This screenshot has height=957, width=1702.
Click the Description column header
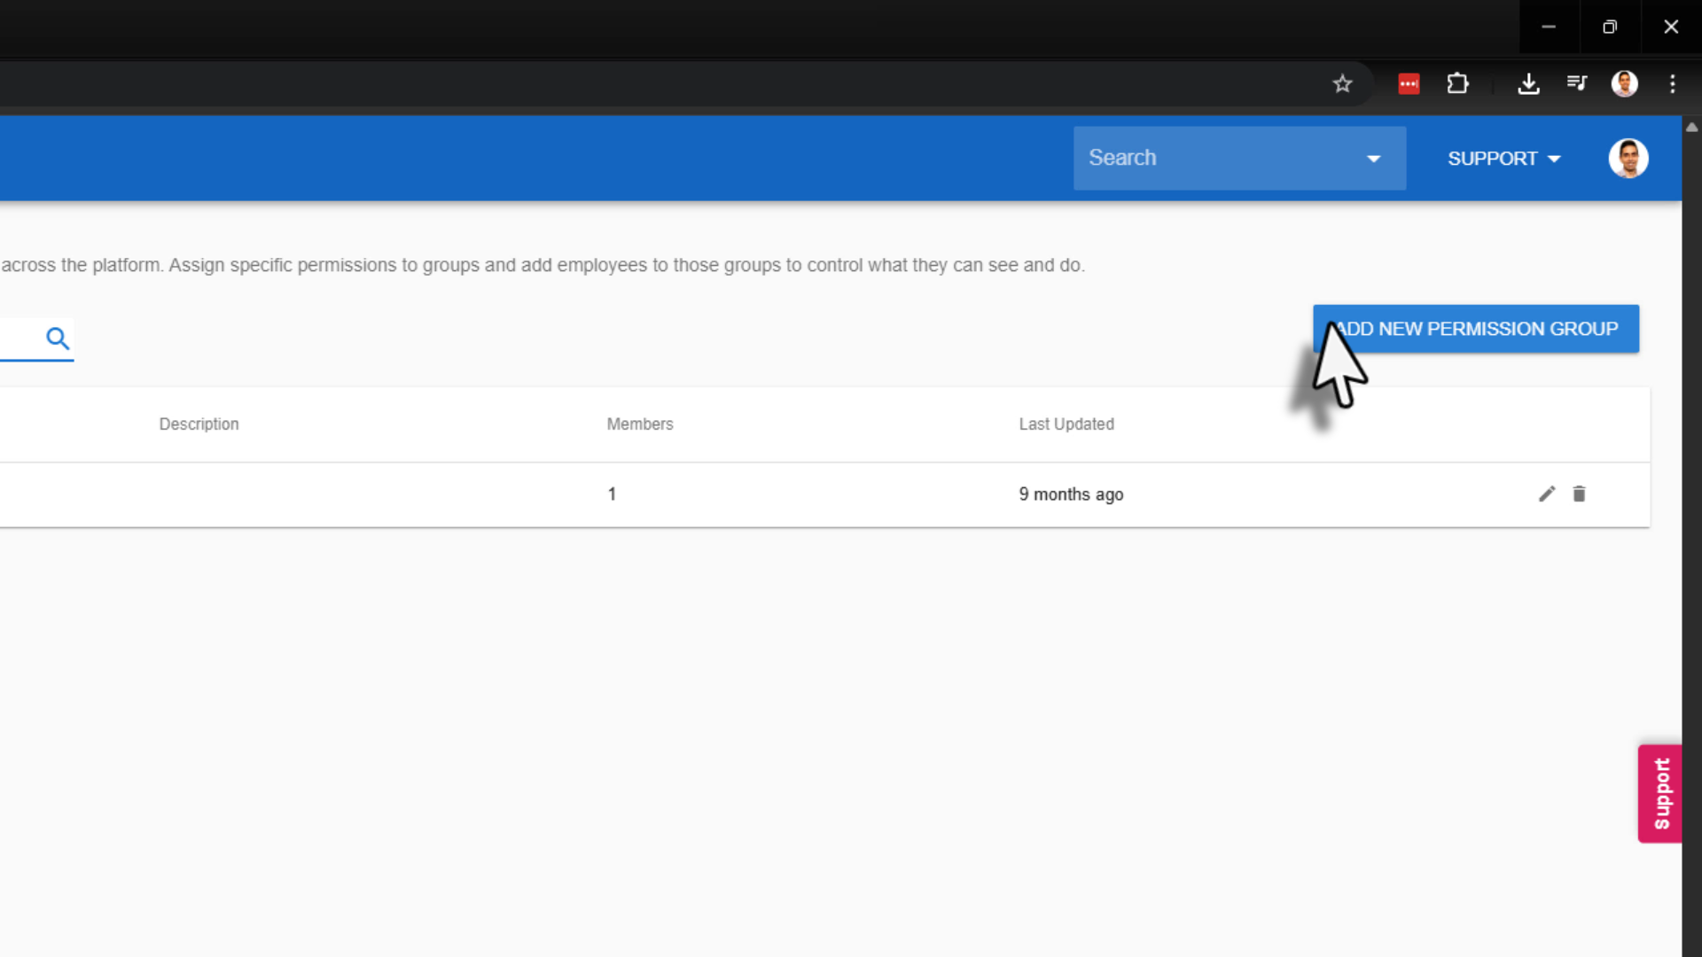tap(199, 424)
